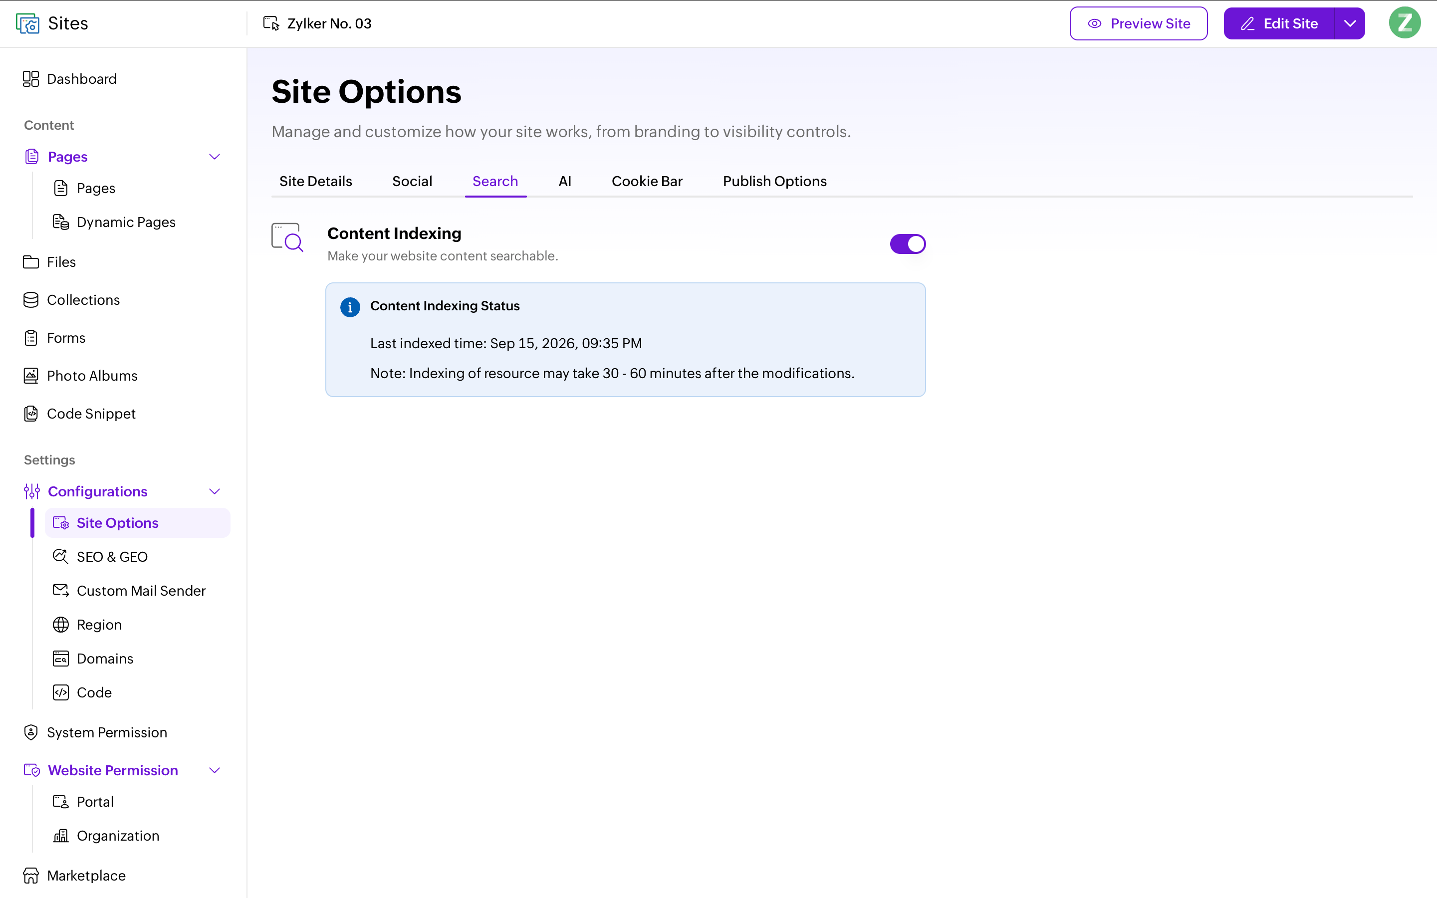Click the System Permission shield icon
Screen dimensions: 1437x898
tap(31, 732)
